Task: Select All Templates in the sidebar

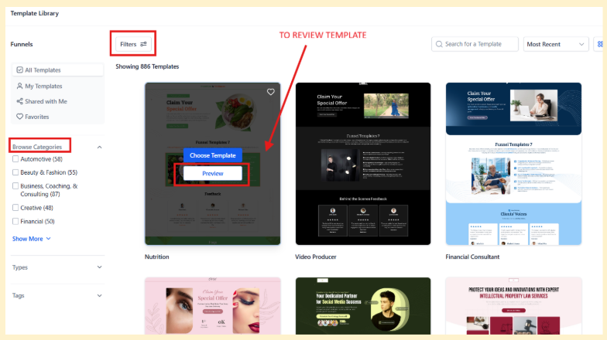Action: [57, 70]
